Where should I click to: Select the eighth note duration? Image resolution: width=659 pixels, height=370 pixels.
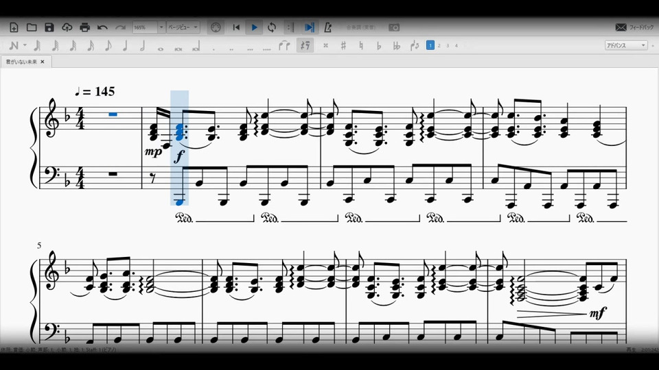tap(108, 46)
